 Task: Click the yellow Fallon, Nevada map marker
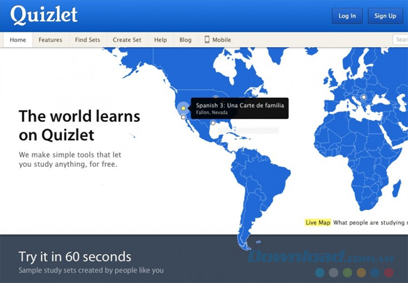pyautogui.click(x=183, y=108)
